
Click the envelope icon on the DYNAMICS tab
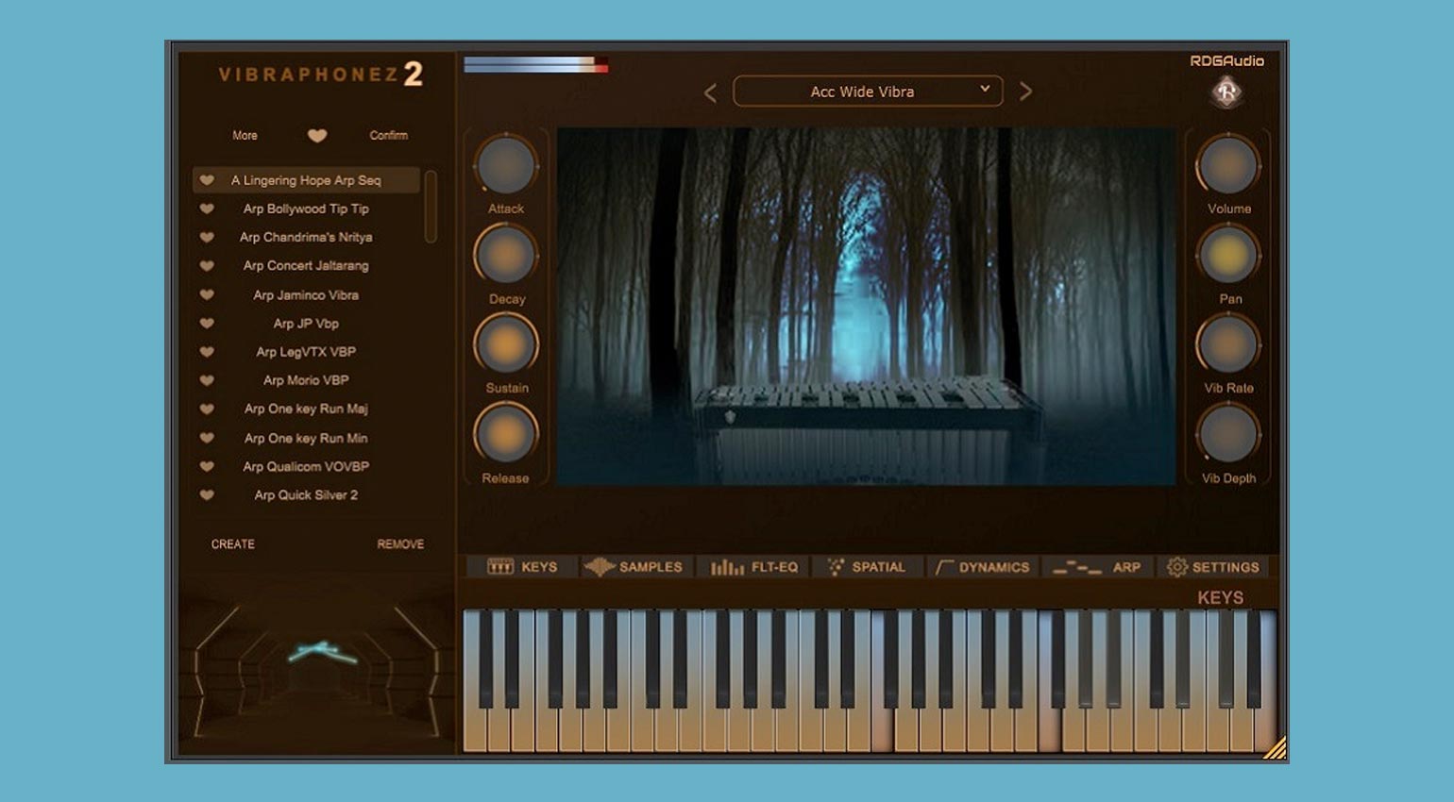click(943, 567)
